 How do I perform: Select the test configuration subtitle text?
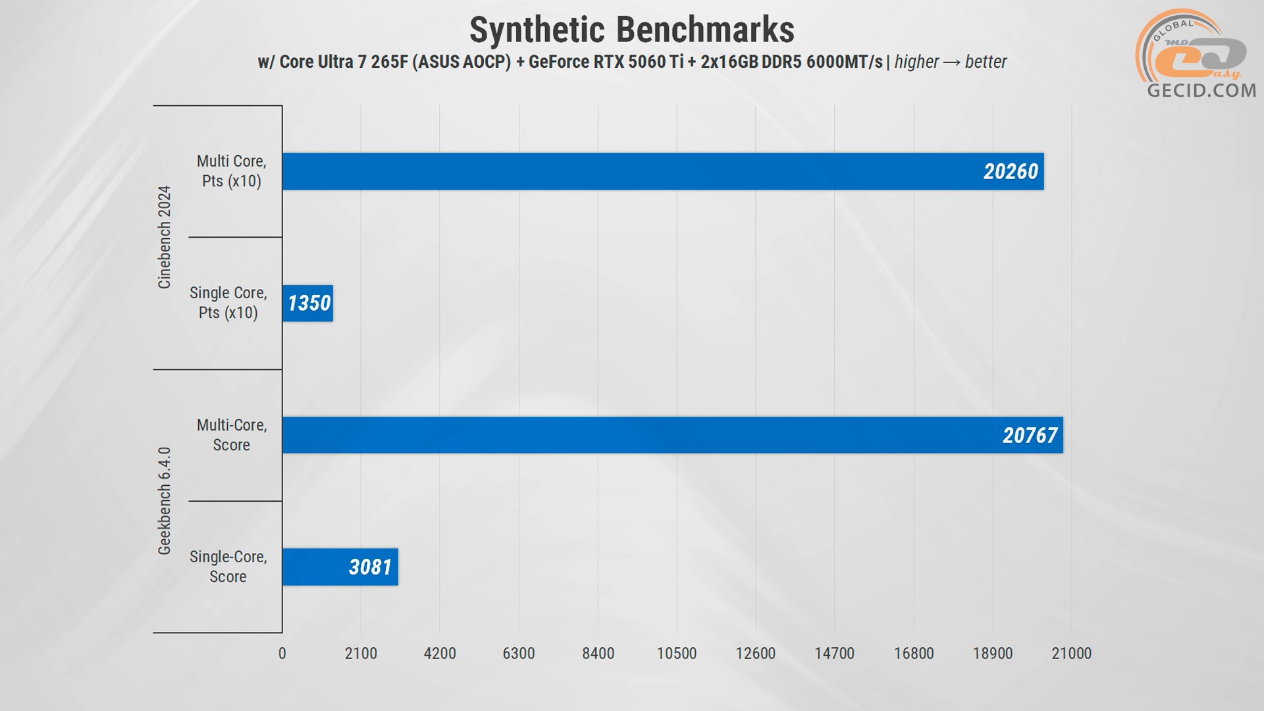click(632, 62)
